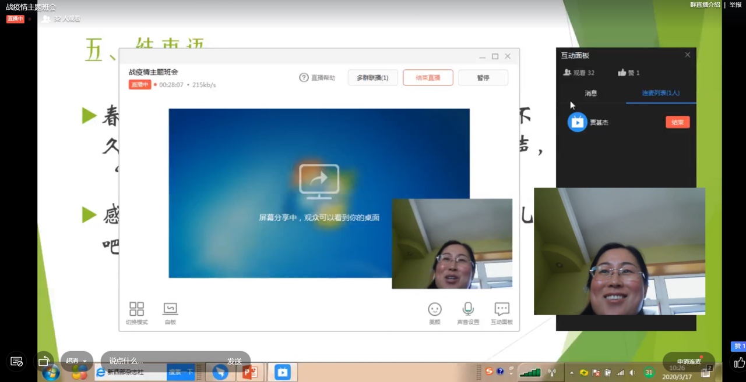Open PowerPoint from the Windows taskbar
The width and height of the screenshot is (746, 382).
click(x=250, y=372)
